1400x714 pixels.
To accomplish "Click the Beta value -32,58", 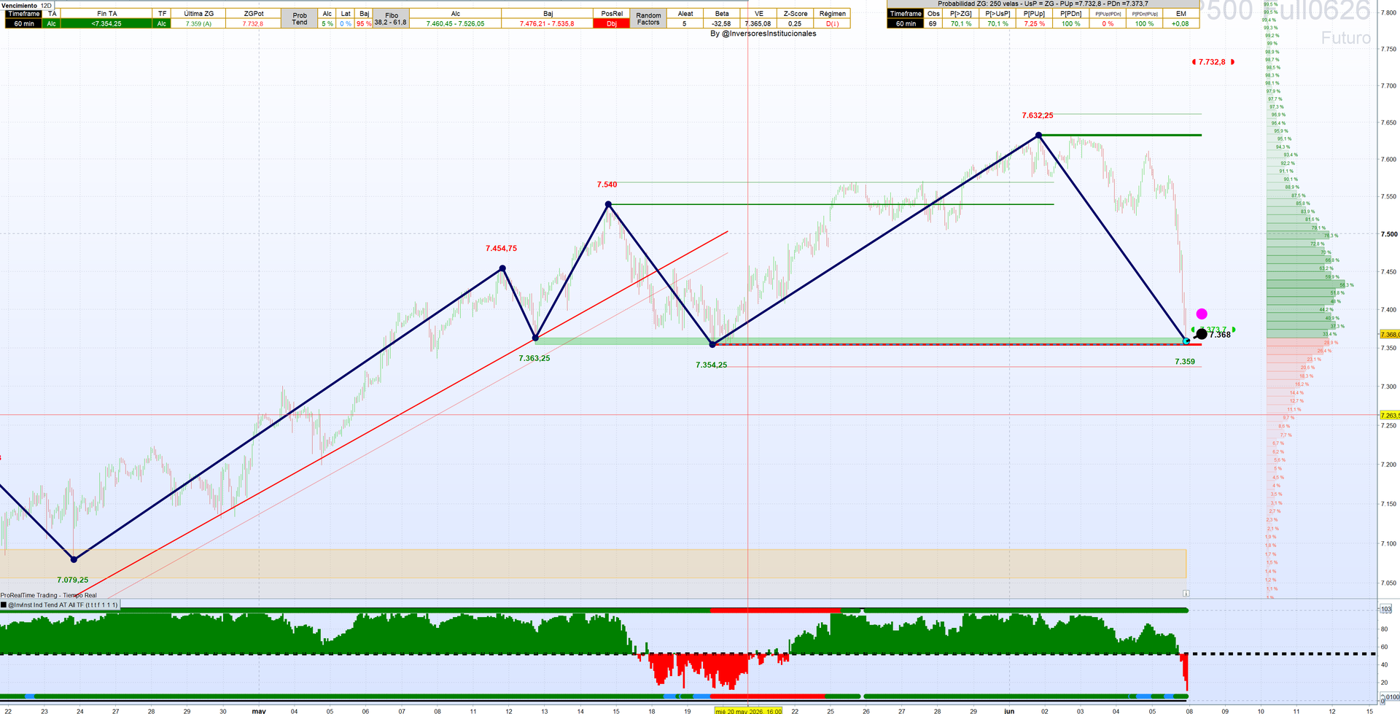I will point(722,23).
